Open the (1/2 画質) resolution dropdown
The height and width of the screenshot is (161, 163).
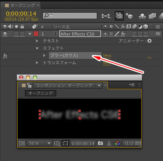tap(132, 143)
